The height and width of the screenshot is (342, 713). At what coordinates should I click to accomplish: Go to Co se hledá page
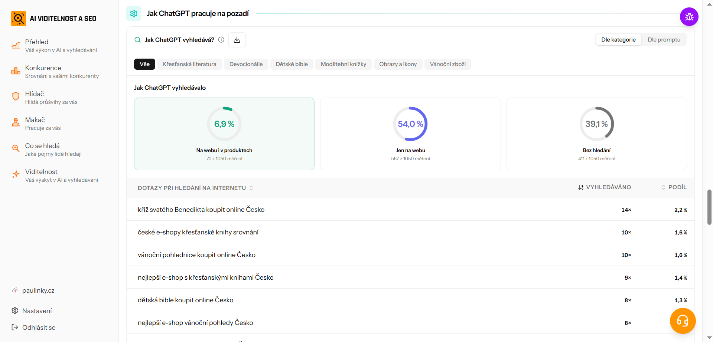click(59, 149)
